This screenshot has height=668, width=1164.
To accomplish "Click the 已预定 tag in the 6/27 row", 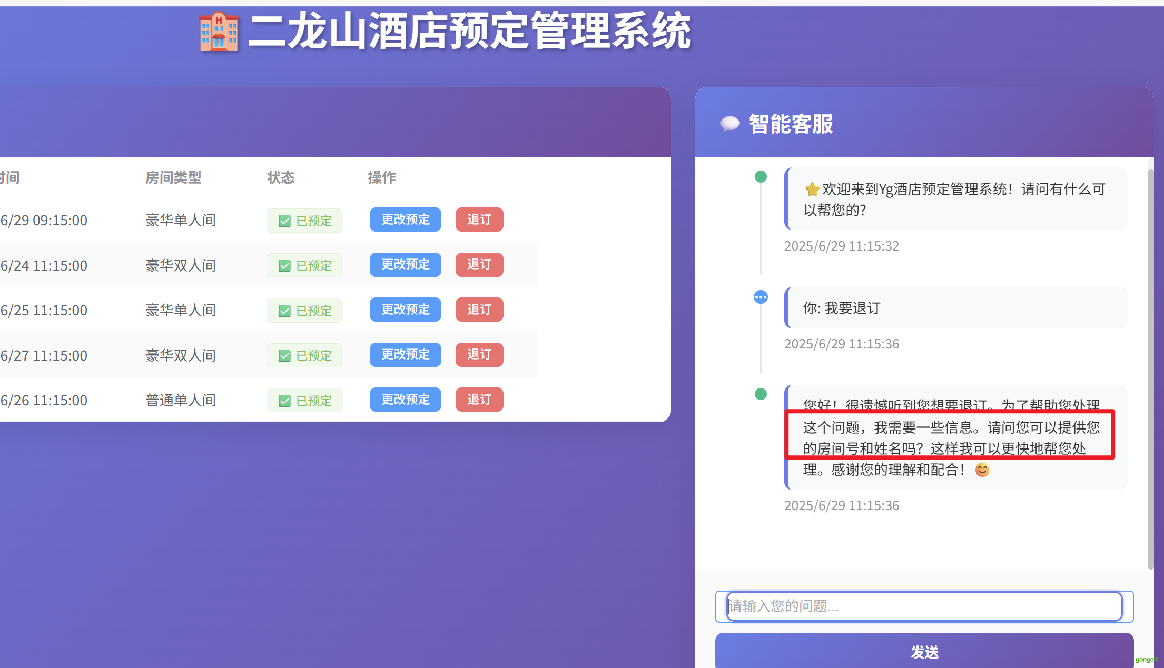I will point(304,355).
